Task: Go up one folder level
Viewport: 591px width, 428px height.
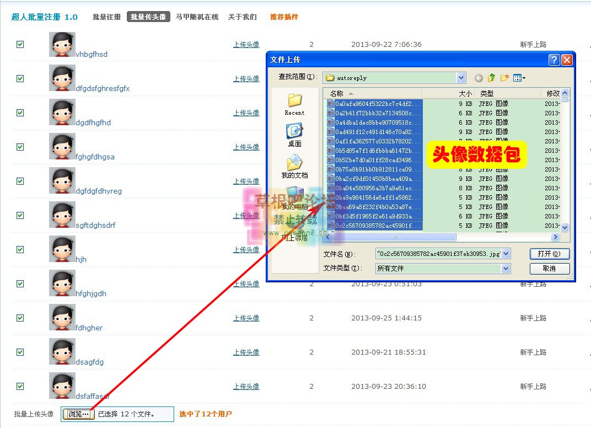Action: coord(491,78)
